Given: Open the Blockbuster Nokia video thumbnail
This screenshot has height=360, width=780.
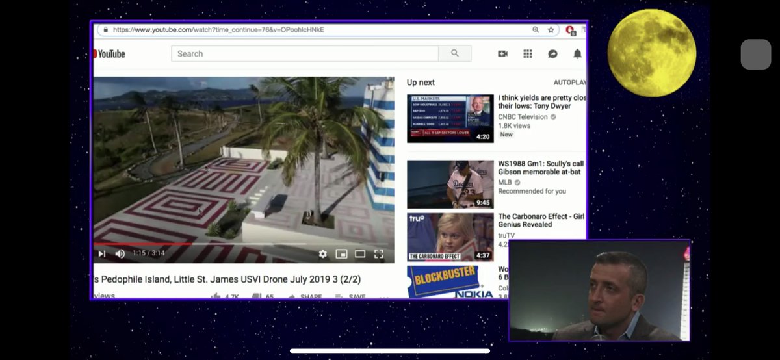Looking at the screenshot, I should tap(450, 281).
